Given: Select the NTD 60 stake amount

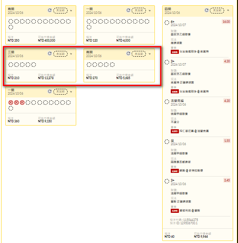Looking at the screenshot, I should tap(170, 236).
